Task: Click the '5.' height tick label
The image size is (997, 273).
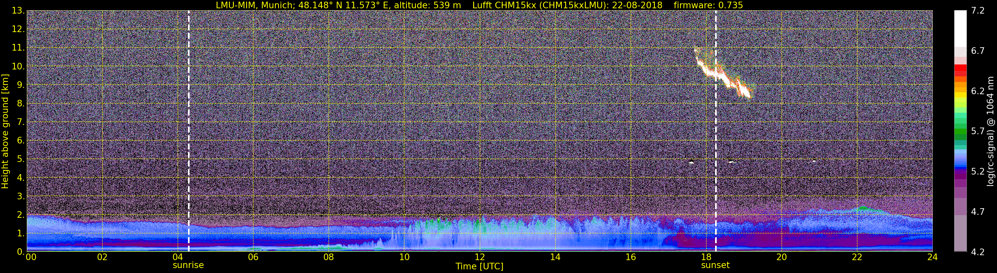Action: tap(21, 159)
